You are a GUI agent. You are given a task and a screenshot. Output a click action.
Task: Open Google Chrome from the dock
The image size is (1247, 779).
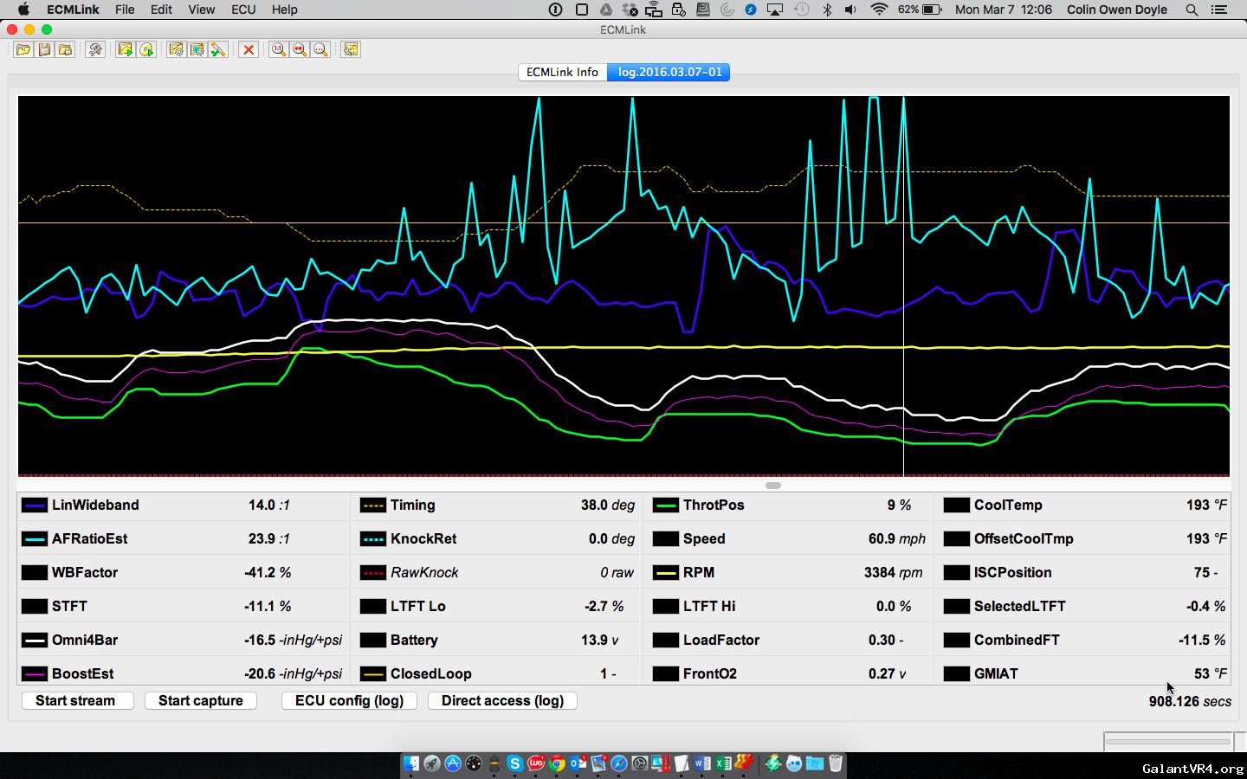(557, 763)
